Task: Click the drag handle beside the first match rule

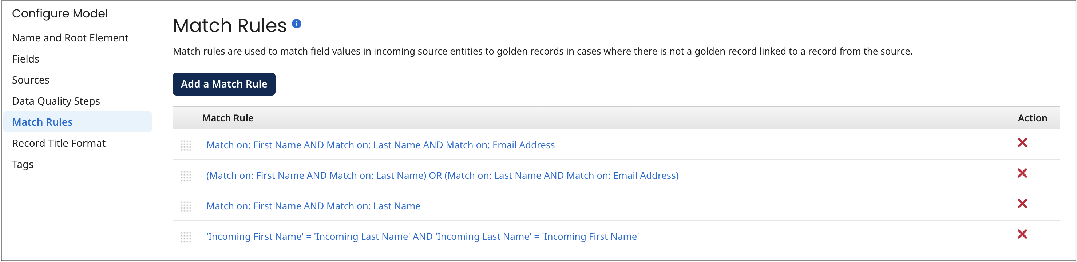Action: (186, 146)
